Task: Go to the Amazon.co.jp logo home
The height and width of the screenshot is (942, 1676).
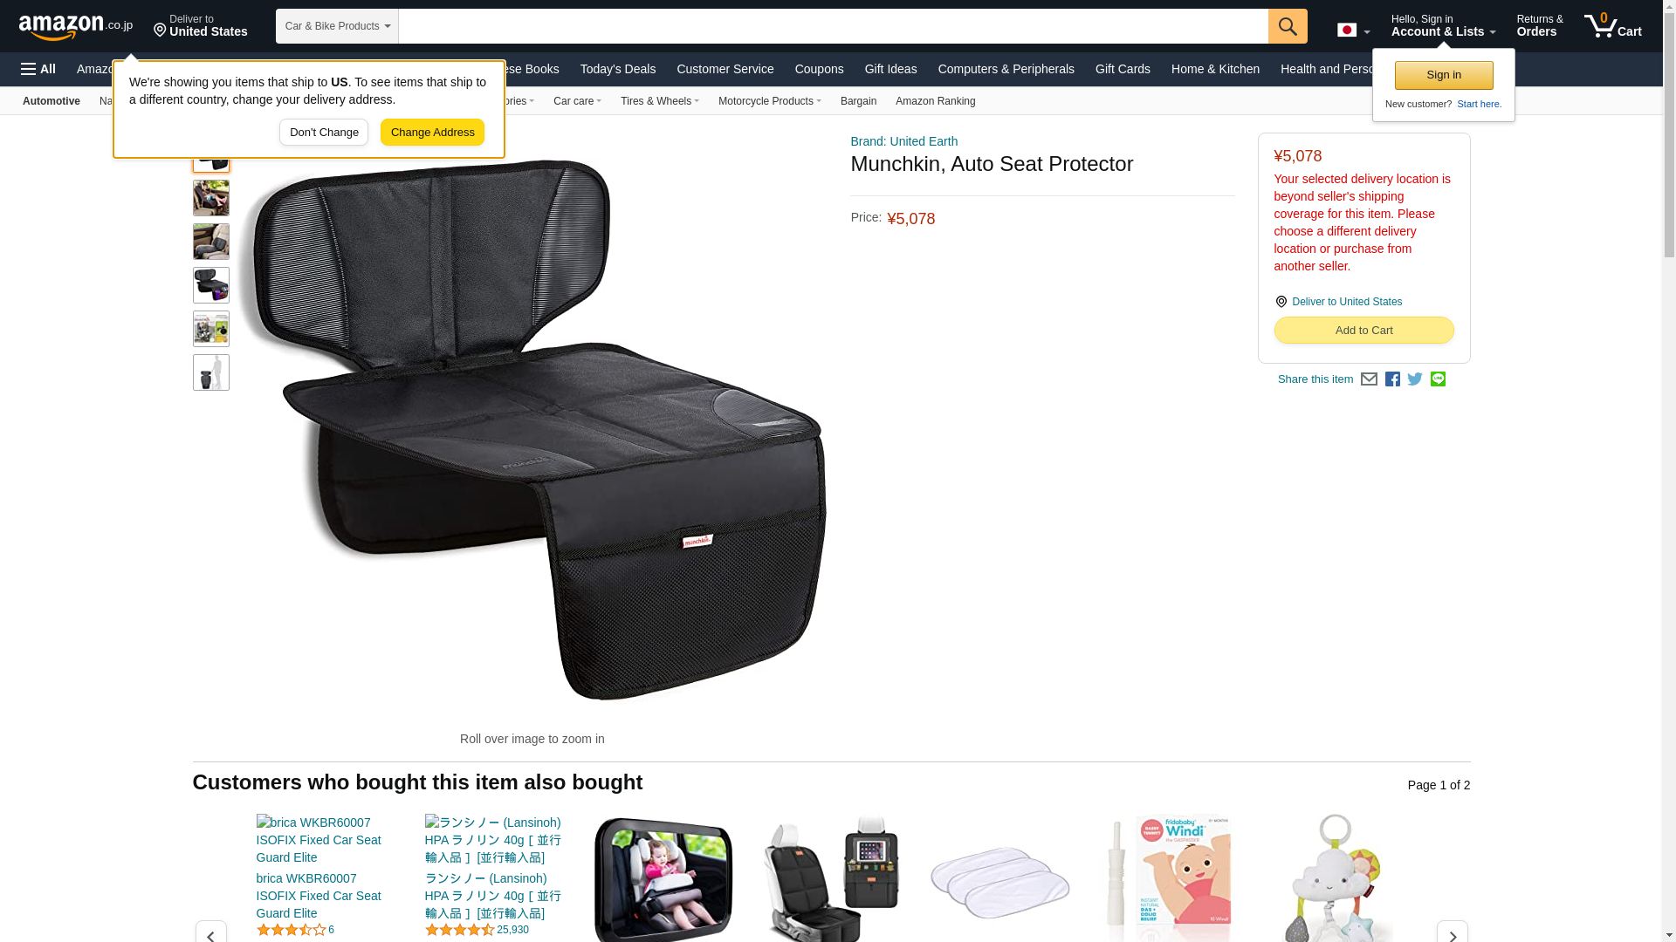Action: (x=76, y=26)
